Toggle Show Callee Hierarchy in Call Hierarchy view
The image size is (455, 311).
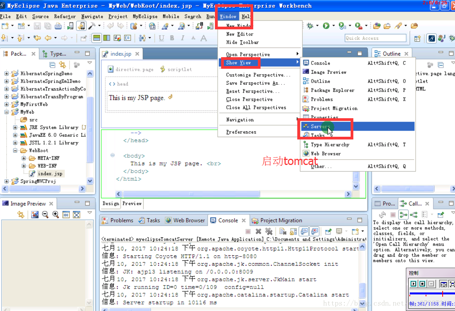click(x=414, y=215)
